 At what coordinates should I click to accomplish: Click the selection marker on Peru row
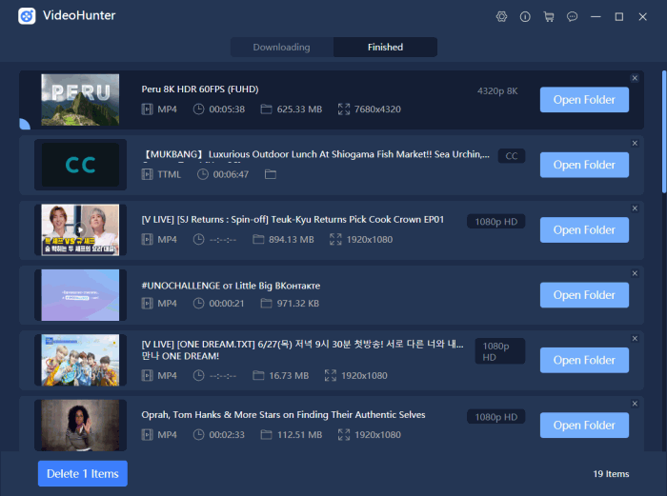coord(25,124)
